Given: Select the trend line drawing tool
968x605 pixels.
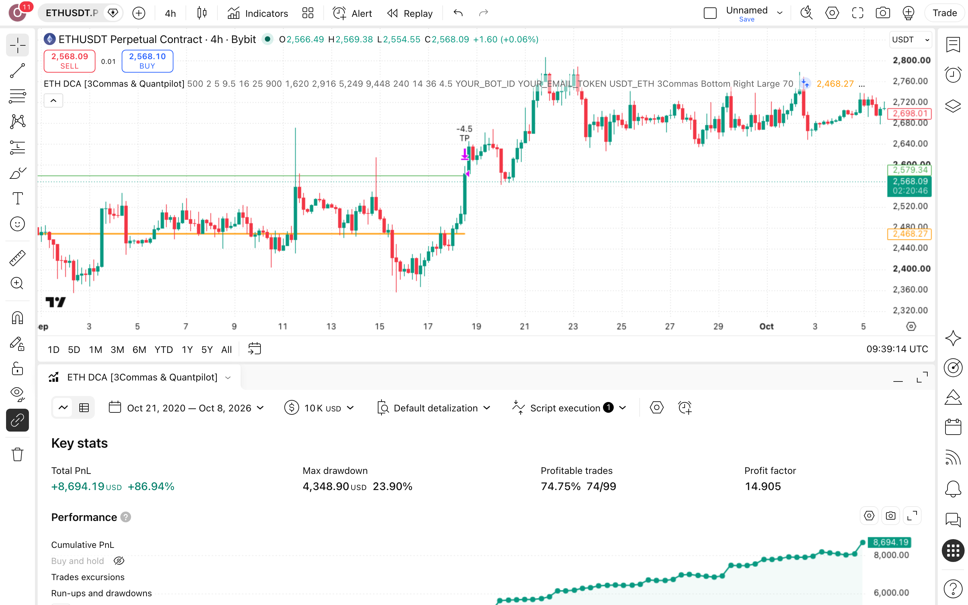Looking at the screenshot, I should coord(17,71).
